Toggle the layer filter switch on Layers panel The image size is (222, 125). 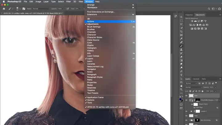(216, 83)
